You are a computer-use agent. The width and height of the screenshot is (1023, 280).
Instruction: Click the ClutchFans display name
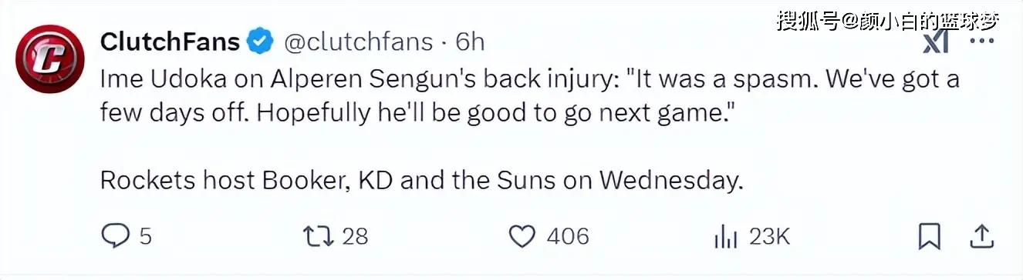click(x=170, y=42)
